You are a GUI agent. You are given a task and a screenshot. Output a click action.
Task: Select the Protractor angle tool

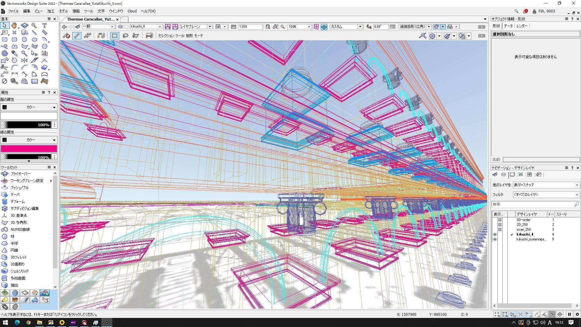(24, 81)
